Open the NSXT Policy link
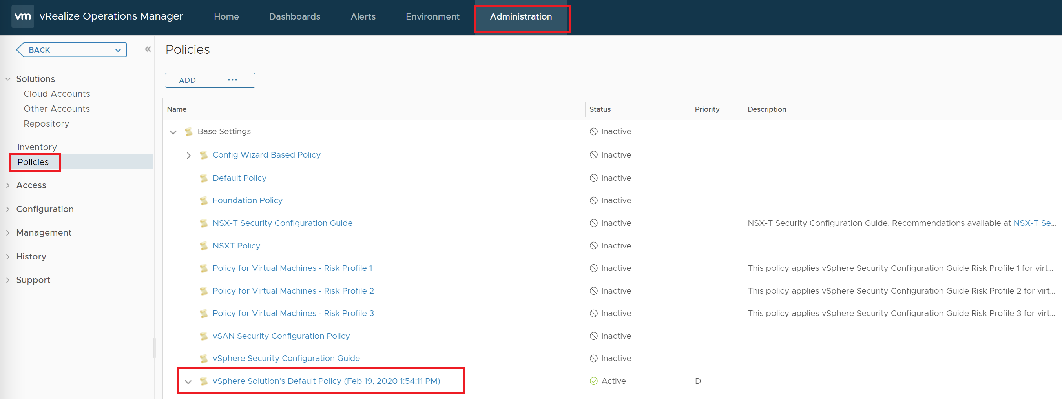This screenshot has width=1062, height=399. (236, 246)
